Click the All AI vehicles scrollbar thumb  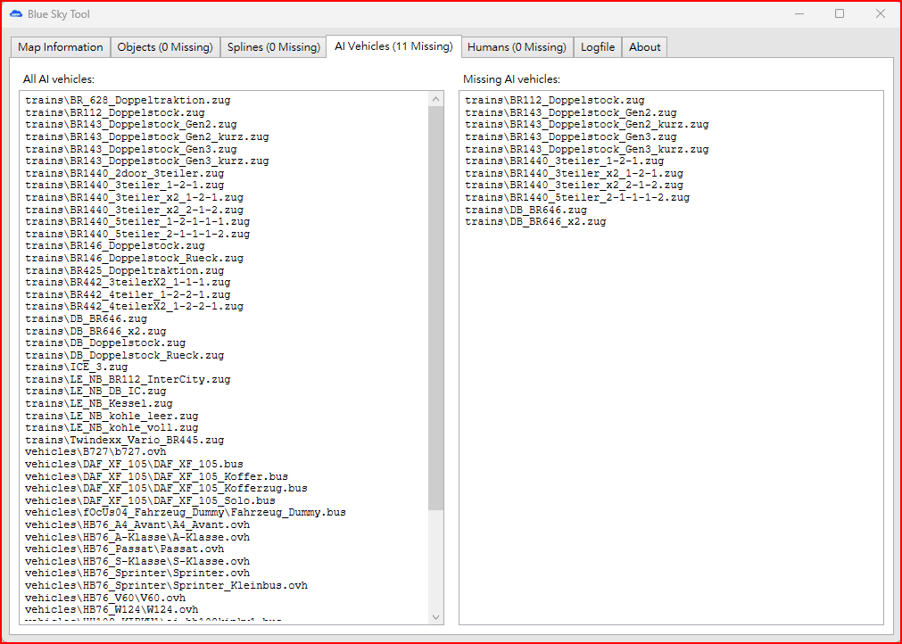click(436, 303)
